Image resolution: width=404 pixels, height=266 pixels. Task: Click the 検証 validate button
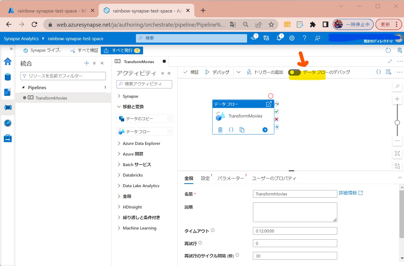[x=191, y=72]
